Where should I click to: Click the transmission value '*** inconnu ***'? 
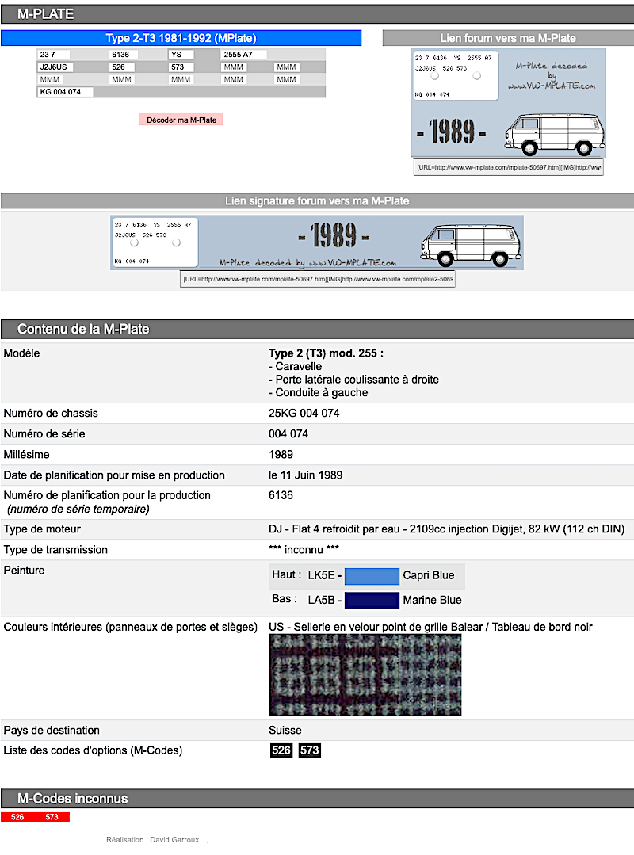[304, 550]
